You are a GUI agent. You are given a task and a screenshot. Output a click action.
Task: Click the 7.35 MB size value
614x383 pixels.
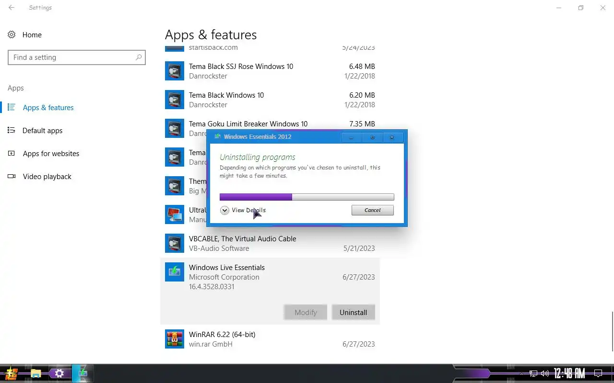(x=362, y=124)
